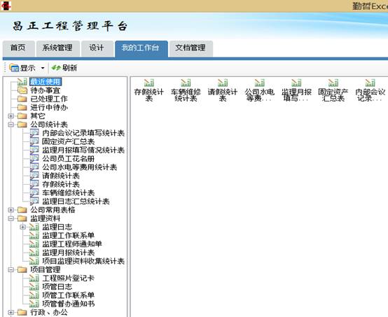Screen dimensions: 388x317
Task: Collapse the 公司统计表 folder node
Action: pyautogui.click(x=11, y=125)
